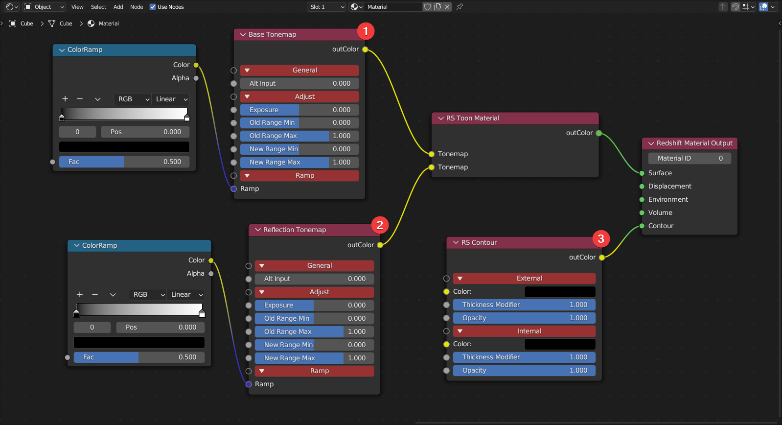The width and height of the screenshot is (782, 425).
Task: Open the Node menu
Action: [x=137, y=7]
